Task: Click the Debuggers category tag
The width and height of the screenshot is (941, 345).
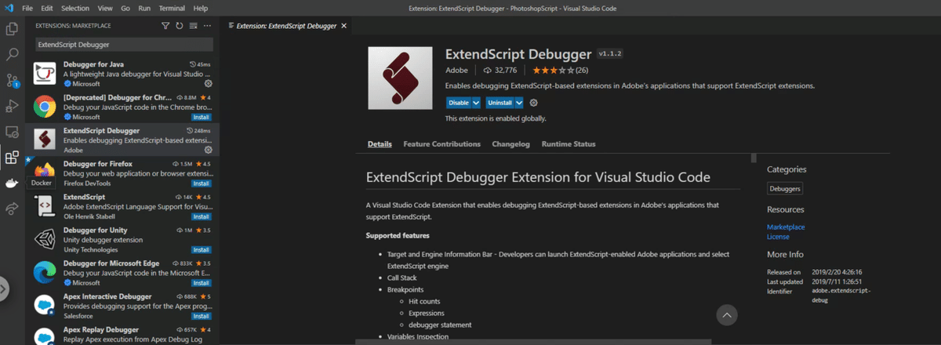Action: coord(785,188)
